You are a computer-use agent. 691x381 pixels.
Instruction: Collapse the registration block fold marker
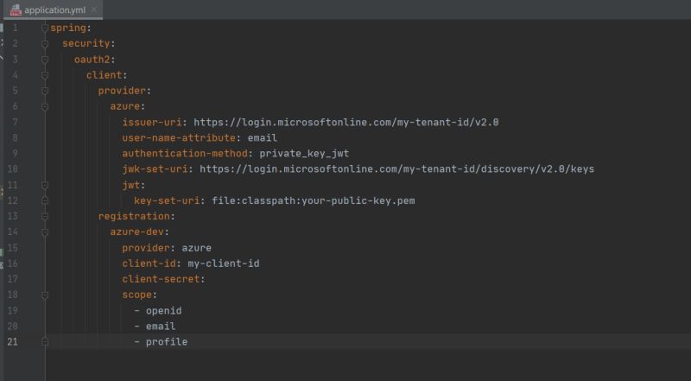[x=45, y=217]
